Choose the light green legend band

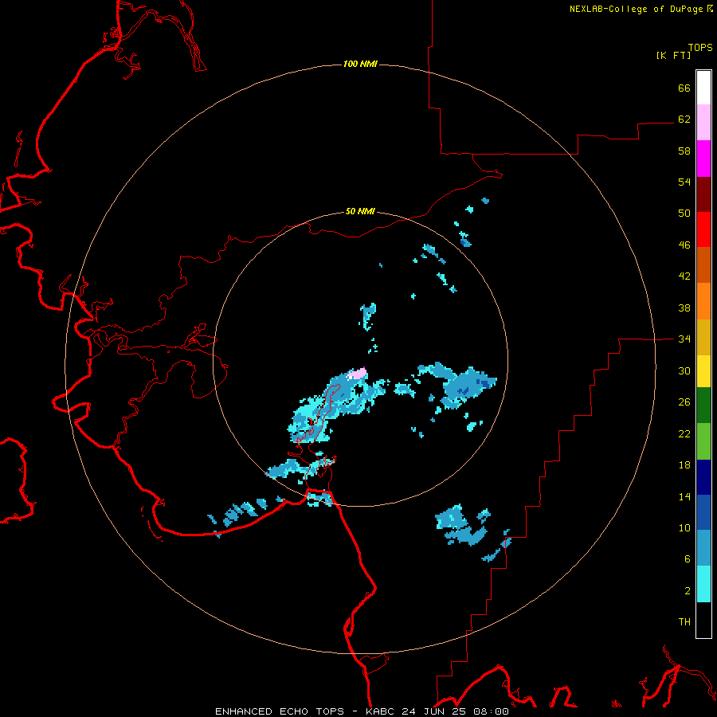click(703, 441)
